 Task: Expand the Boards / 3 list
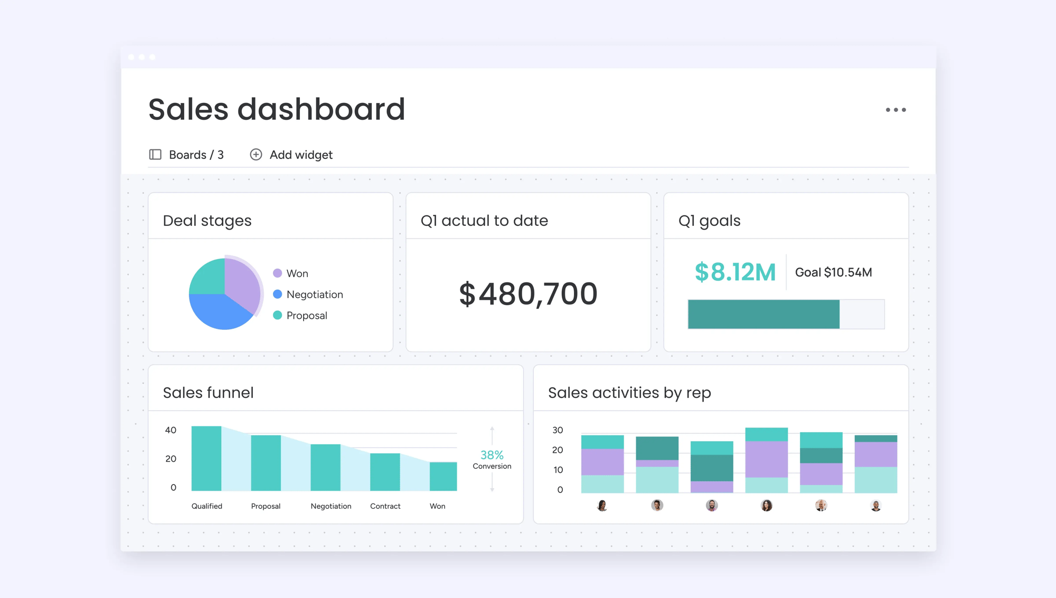click(196, 155)
